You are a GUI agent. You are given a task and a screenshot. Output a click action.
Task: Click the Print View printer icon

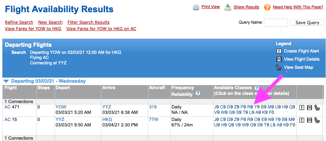tap(196, 7)
